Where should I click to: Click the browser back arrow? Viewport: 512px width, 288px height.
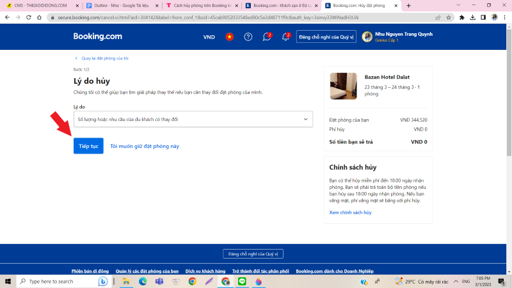(7, 17)
